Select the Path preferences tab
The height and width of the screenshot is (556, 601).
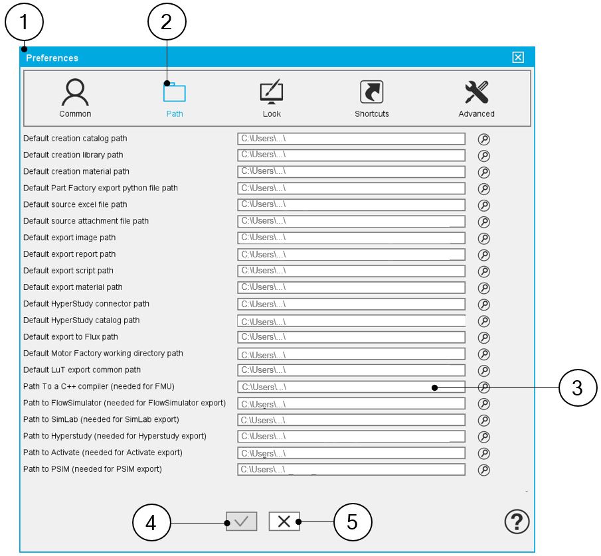tap(175, 98)
